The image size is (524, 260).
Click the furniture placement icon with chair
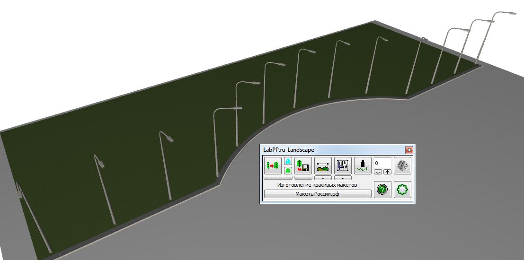coord(343,165)
